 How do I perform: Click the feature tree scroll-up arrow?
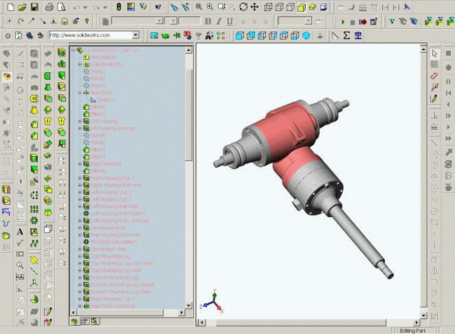(x=188, y=50)
